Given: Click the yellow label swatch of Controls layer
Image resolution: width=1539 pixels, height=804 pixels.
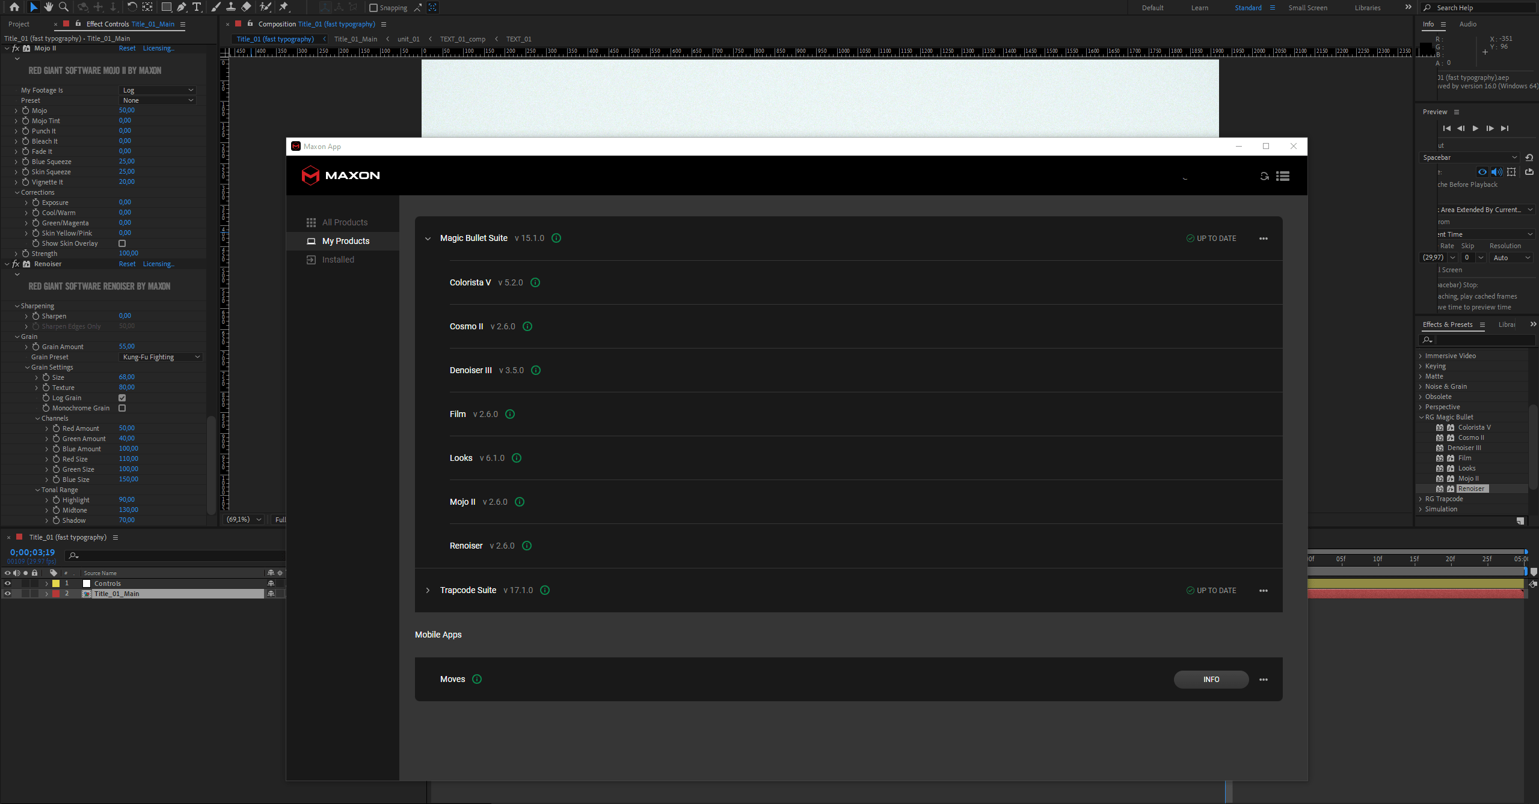Looking at the screenshot, I should (56, 583).
